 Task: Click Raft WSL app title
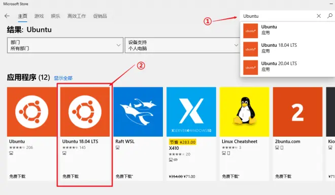tap(125, 141)
